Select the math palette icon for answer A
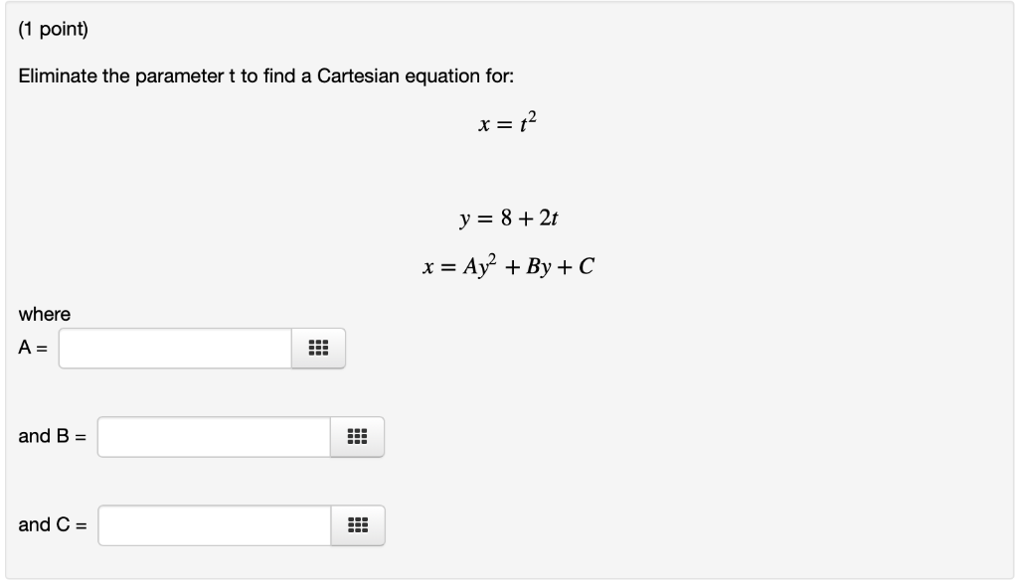Image resolution: width=1018 pixels, height=583 pixels. click(320, 348)
